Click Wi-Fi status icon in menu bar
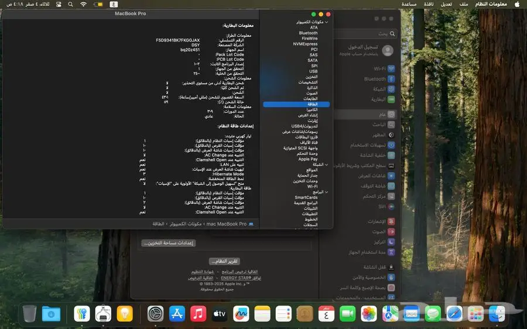Image resolution: width=527 pixels, height=329 pixels. [83, 4]
